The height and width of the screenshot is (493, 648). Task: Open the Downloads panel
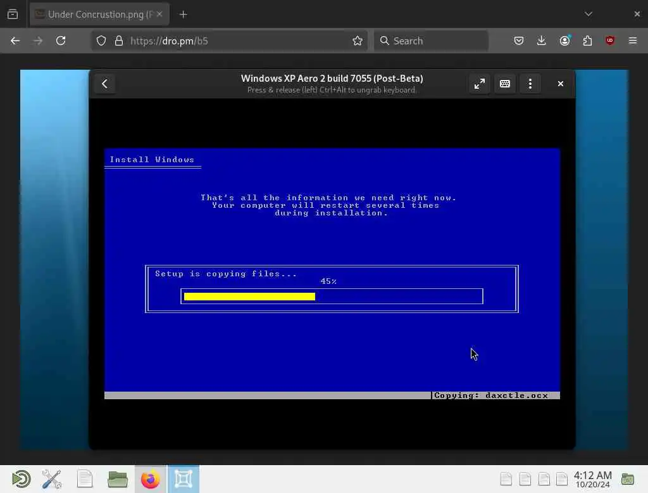pos(542,41)
